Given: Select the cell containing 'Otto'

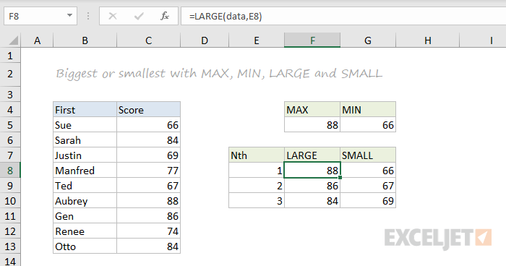Looking at the screenshot, I should coord(85,246).
